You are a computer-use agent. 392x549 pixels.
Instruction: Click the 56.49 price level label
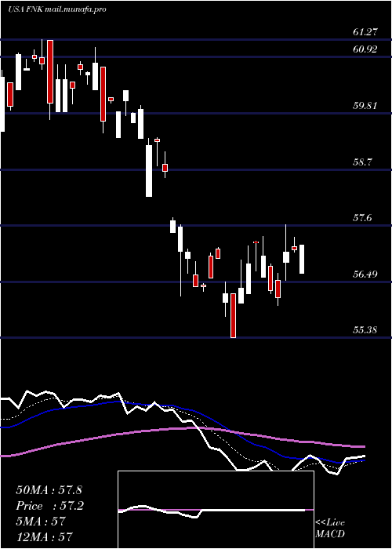click(x=365, y=274)
